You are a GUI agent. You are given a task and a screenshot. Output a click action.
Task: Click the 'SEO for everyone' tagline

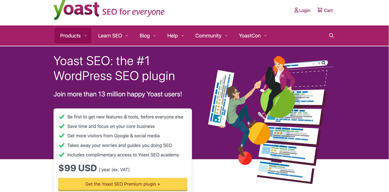click(133, 12)
